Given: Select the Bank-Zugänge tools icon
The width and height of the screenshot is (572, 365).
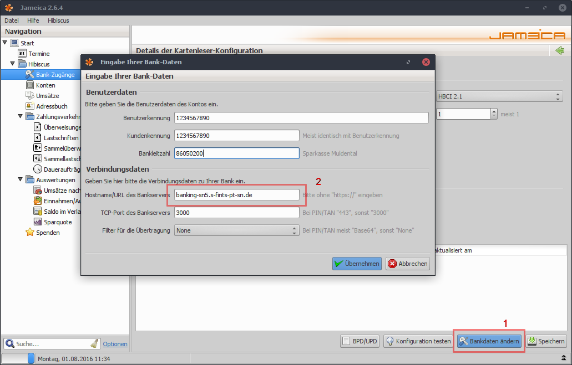Looking at the screenshot, I should [x=30, y=75].
